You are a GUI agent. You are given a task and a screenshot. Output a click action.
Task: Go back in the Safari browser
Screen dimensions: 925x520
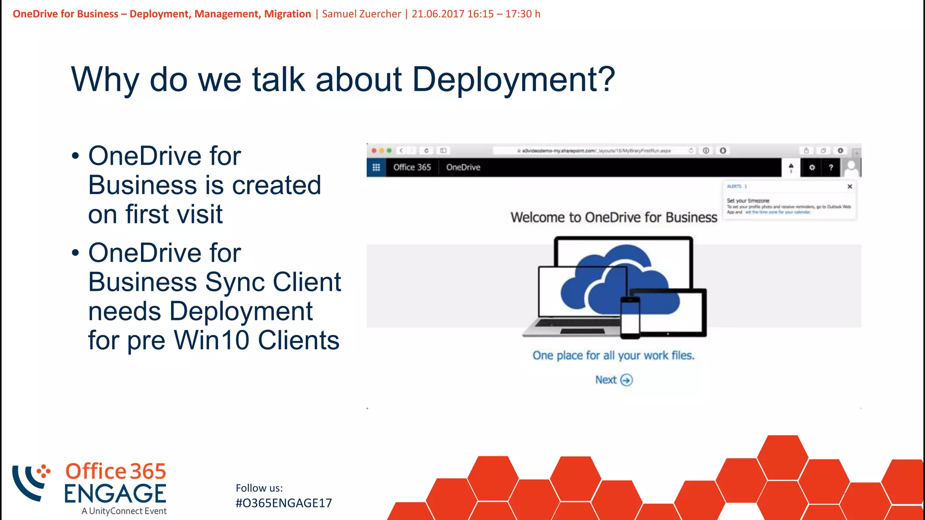click(x=401, y=151)
